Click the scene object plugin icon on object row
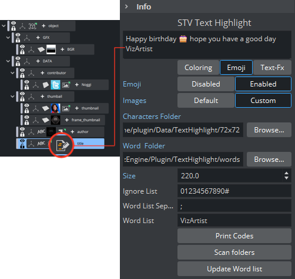The width and height of the screenshot is (295, 279). (x=32, y=26)
